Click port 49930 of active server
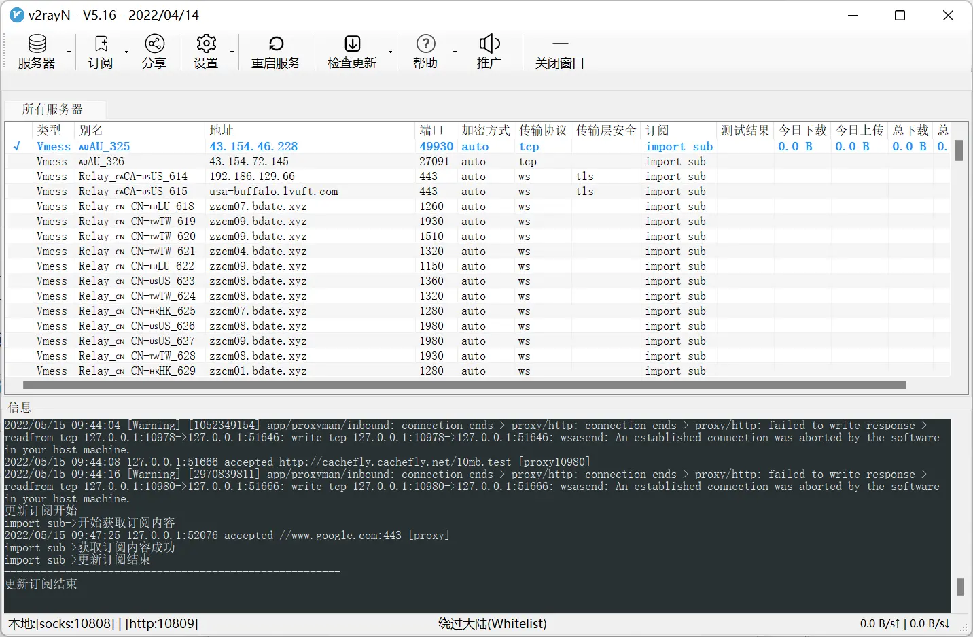This screenshot has height=637, width=973. pyautogui.click(x=436, y=146)
